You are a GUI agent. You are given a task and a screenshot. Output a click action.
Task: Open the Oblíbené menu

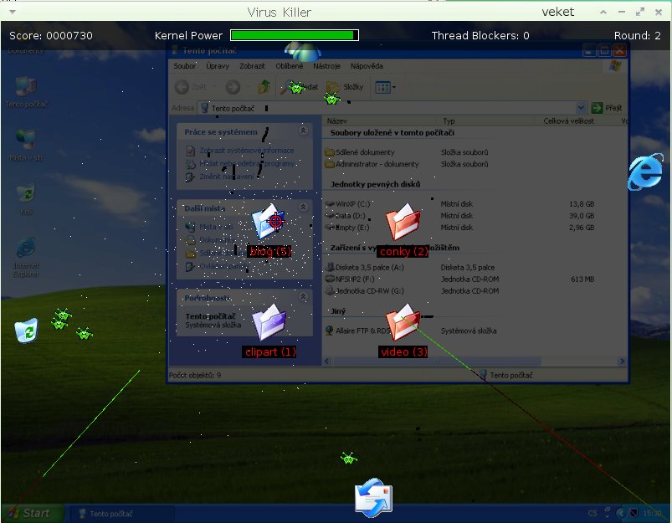click(x=290, y=66)
